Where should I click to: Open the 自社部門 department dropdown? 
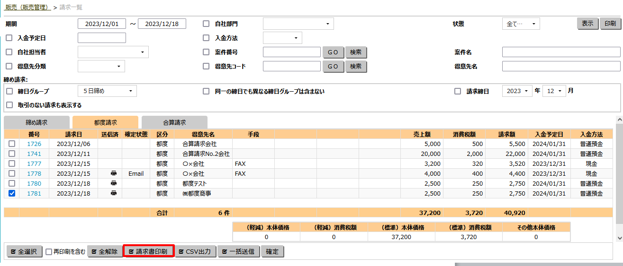pyautogui.click(x=298, y=24)
